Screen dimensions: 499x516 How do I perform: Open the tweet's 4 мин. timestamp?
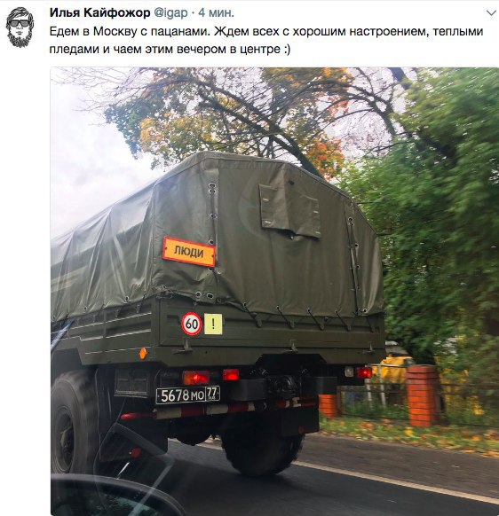tap(217, 12)
